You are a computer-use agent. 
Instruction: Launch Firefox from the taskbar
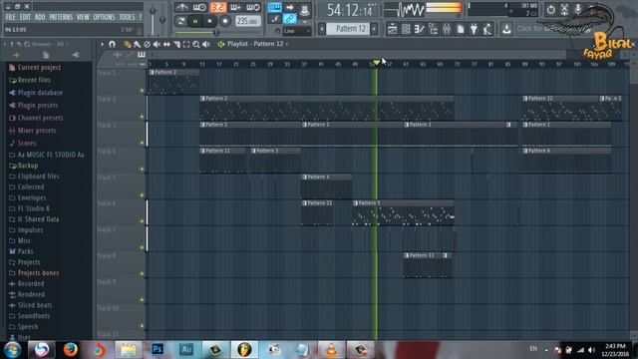coord(71,350)
